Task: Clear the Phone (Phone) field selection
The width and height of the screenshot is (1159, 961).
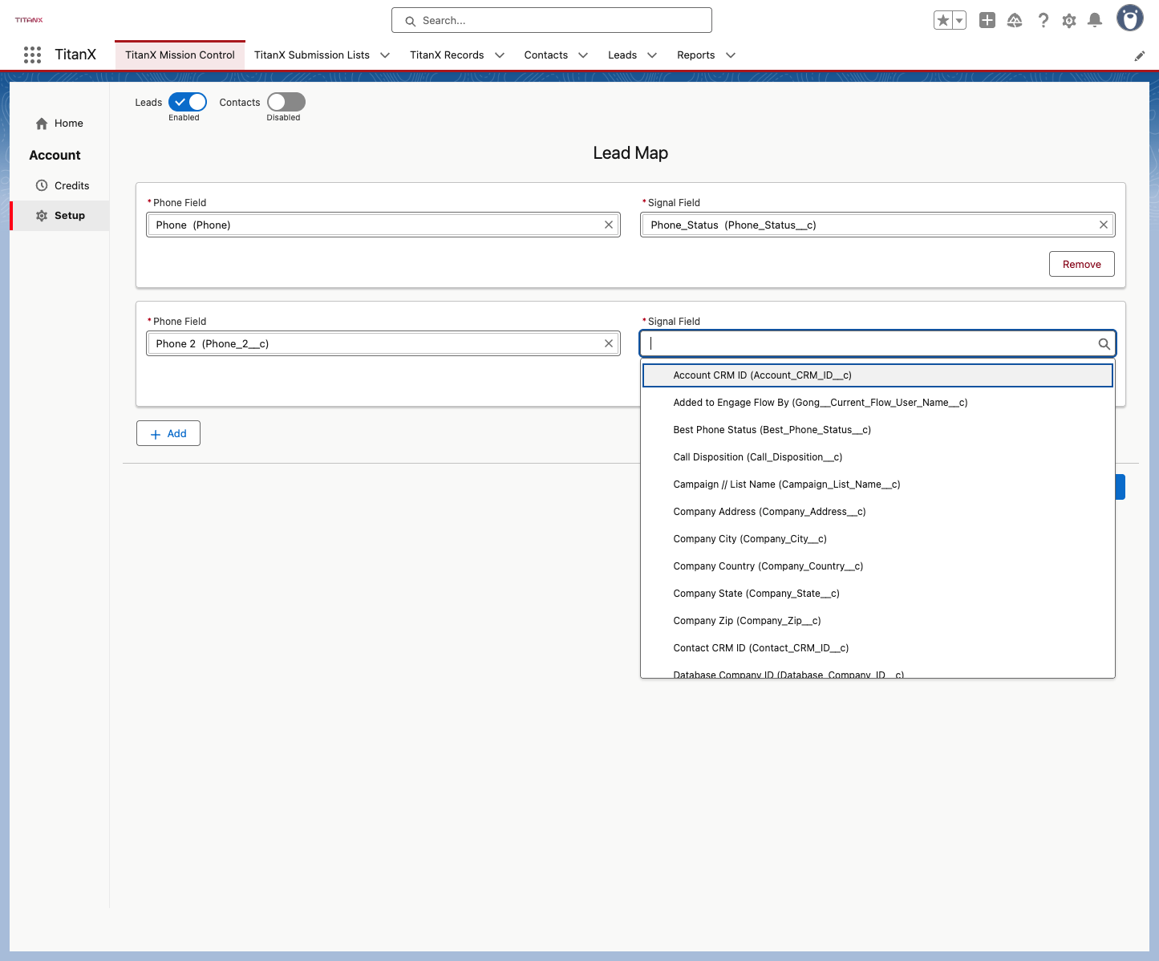Action: 609,225
